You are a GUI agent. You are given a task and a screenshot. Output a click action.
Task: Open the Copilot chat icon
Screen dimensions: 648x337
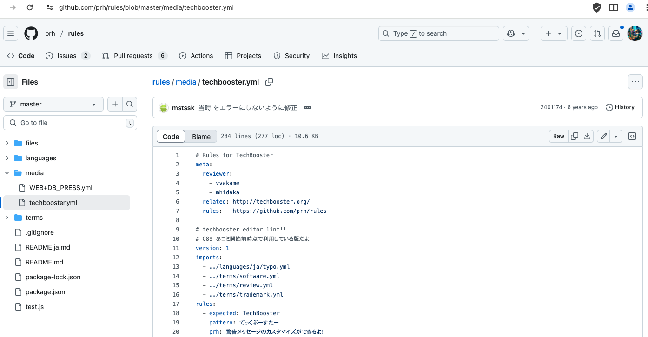click(511, 33)
